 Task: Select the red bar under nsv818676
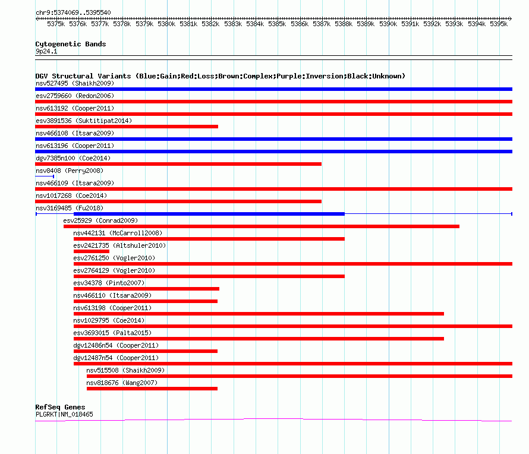tap(152, 389)
